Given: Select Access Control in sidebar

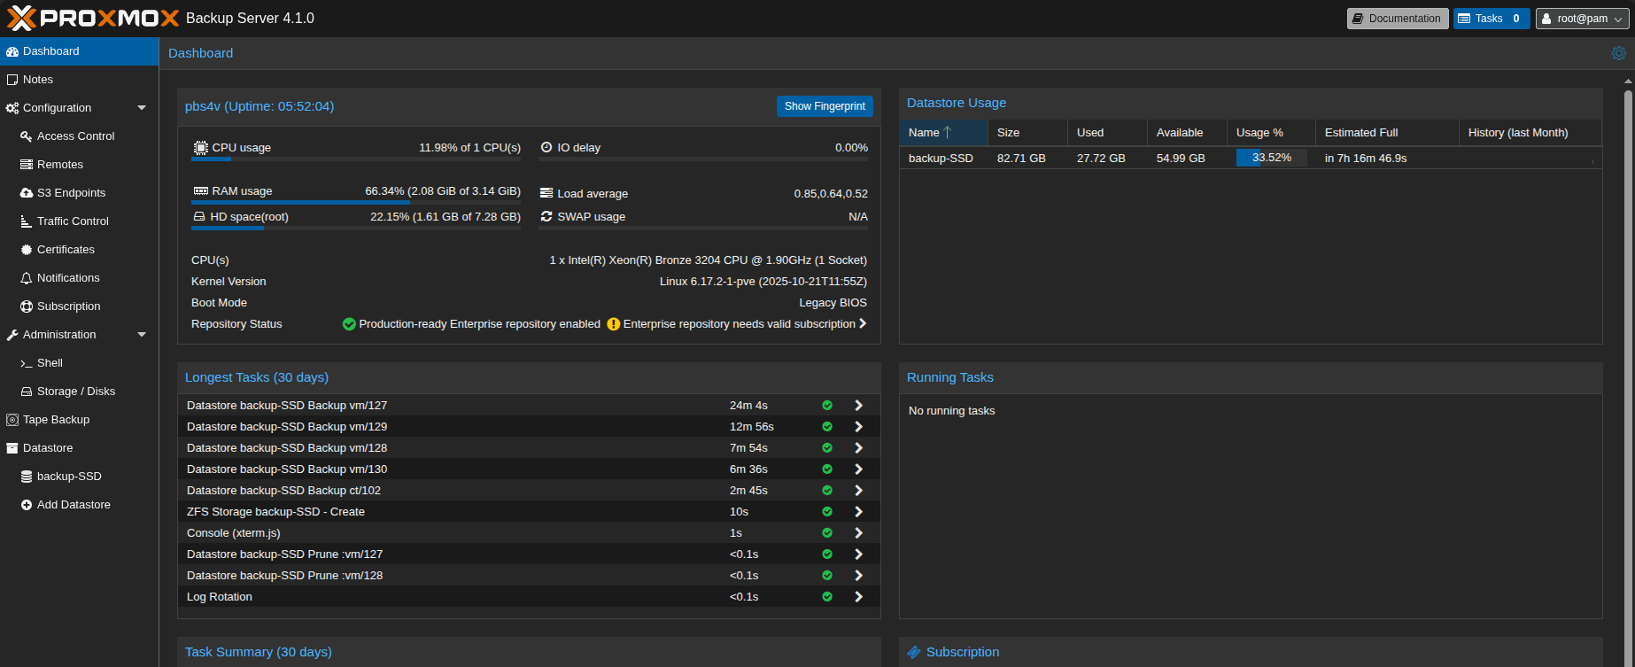Looking at the screenshot, I should coord(80,136).
